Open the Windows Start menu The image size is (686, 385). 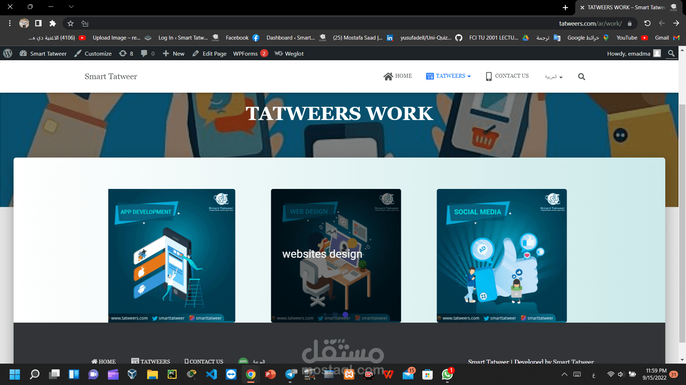(x=15, y=374)
